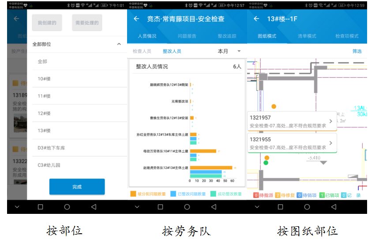Image resolution: width=379 pixels, height=239 pixels.
Task: Tap orange marker above card 1321957 on drawing
Action: click(274, 106)
